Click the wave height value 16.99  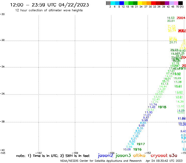click(x=177, y=78)
